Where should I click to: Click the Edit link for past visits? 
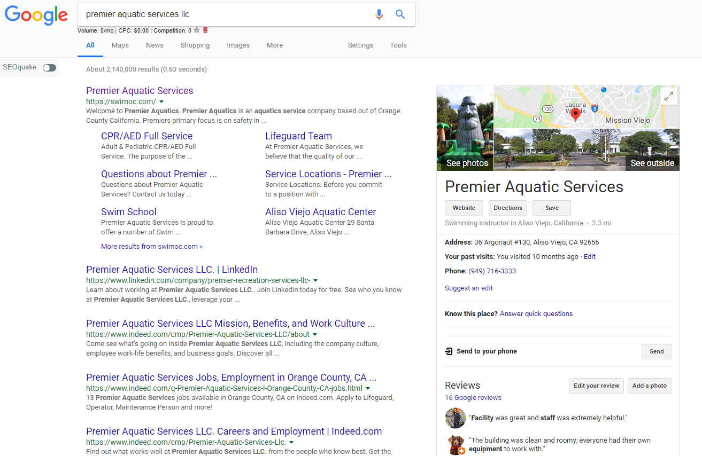point(590,257)
